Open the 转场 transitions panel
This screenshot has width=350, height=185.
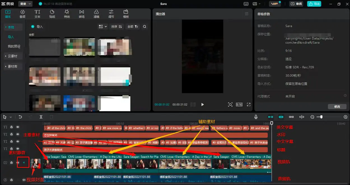click(x=81, y=14)
